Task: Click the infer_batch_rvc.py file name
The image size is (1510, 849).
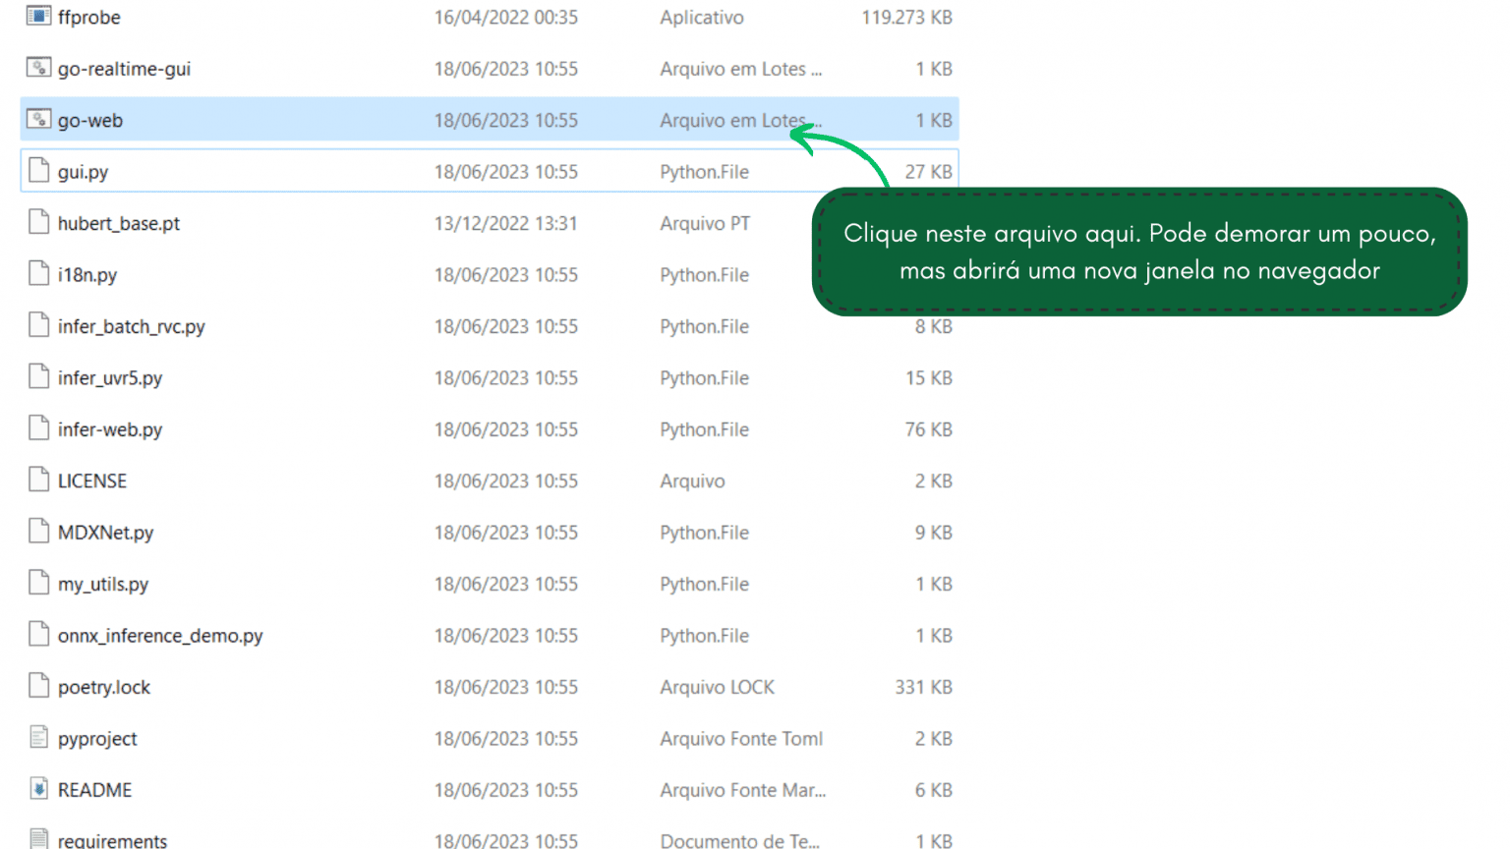Action: (x=131, y=326)
